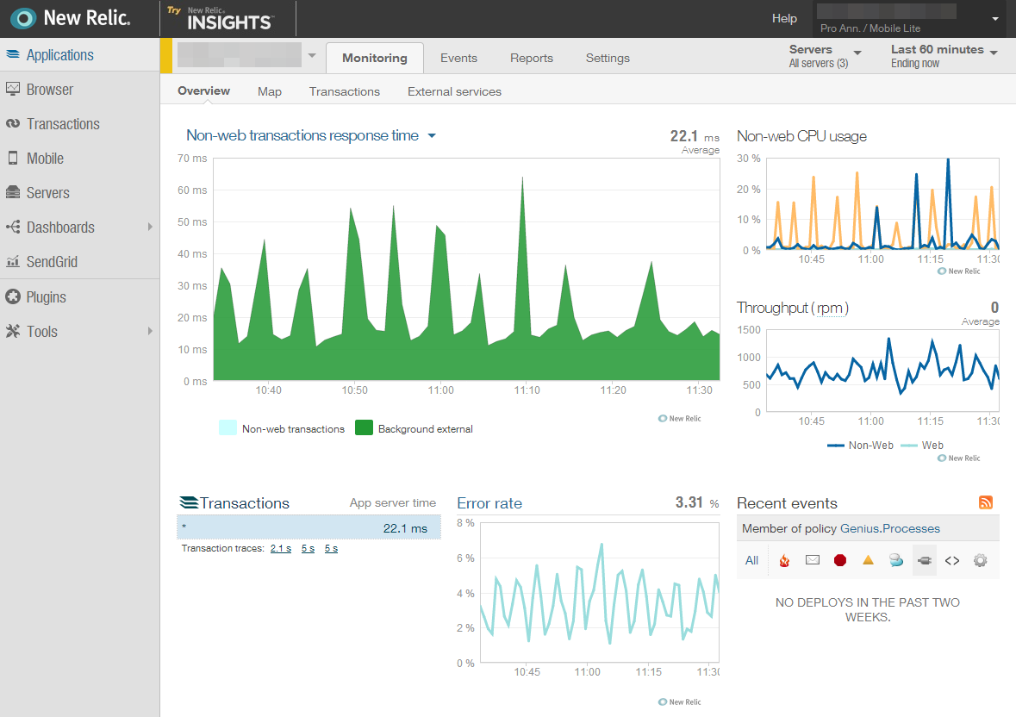1016x717 pixels.
Task: Open the application name dropdown
Action: (x=312, y=55)
